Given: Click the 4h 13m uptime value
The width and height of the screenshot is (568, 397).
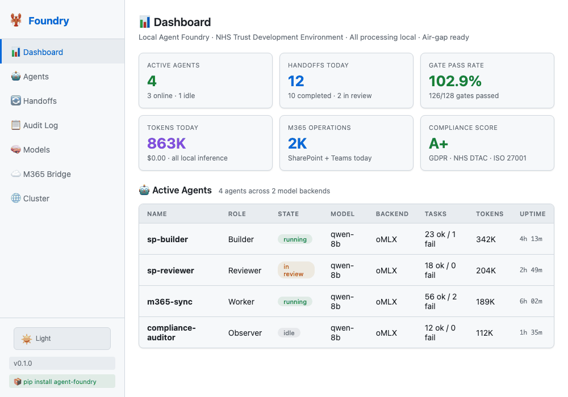Looking at the screenshot, I should (531, 239).
